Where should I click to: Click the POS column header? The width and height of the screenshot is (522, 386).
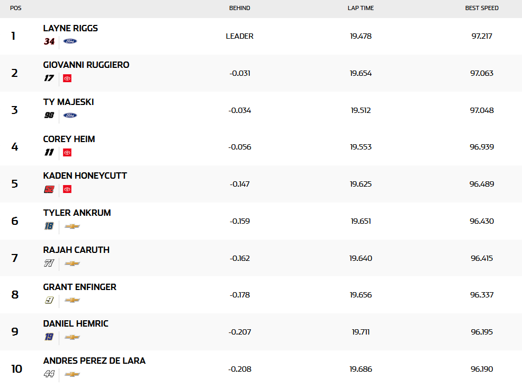(x=16, y=8)
